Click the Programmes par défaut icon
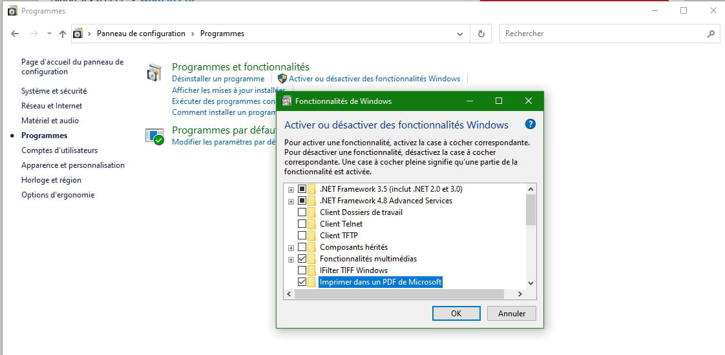Screen dimensions: 725x355 click(x=154, y=137)
